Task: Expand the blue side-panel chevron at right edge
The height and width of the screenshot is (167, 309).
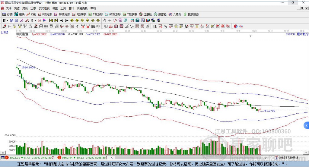Action: [307, 125]
